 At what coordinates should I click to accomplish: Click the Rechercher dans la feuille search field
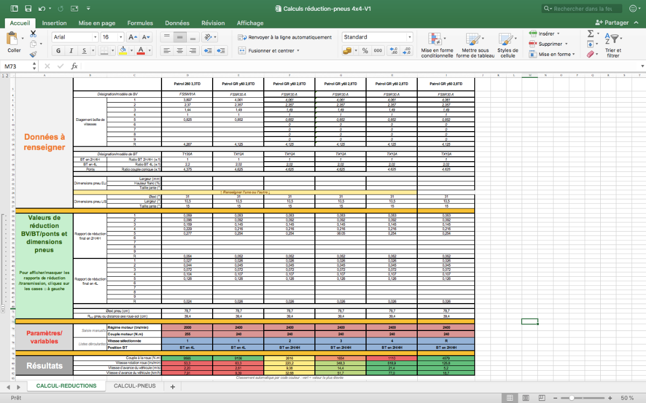(x=582, y=9)
